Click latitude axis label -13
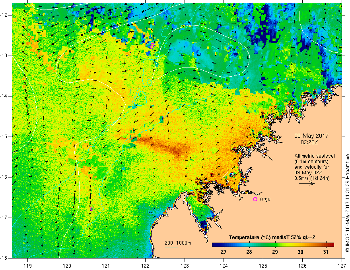350x270 pixels. tap(4, 56)
